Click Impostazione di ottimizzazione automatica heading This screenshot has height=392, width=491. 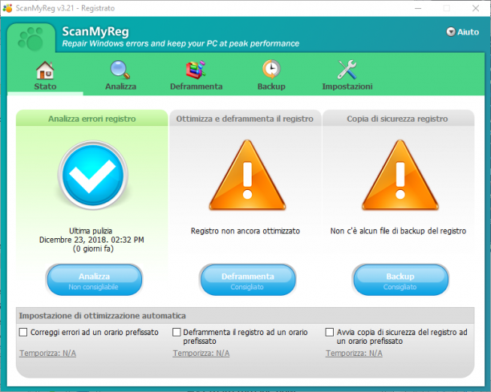103,316
